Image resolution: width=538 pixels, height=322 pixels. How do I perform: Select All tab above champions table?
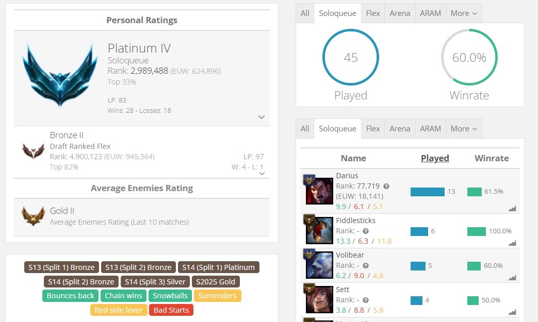[305, 129]
